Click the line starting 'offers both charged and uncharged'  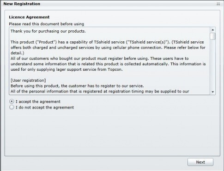point(108,47)
